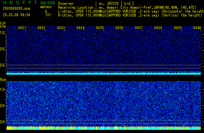Screen dimensions: 204x133
Task: Click the Rch 0.8 kHz axis label
Action: point(3,122)
